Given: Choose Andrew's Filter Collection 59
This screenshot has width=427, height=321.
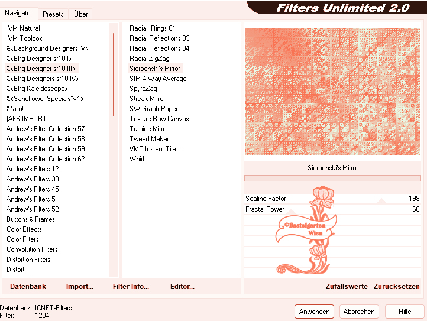Looking at the screenshot, I should click(x=46, y=149).
